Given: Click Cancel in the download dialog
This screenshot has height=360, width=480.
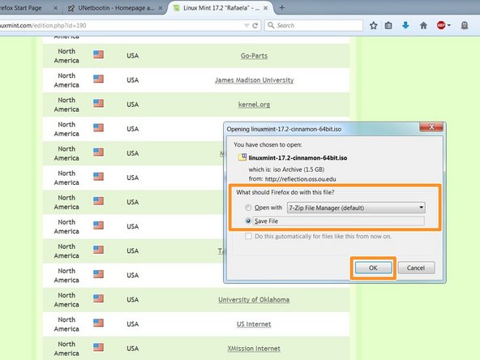Looking at the screenshot, I should click(x=416, y=268).
